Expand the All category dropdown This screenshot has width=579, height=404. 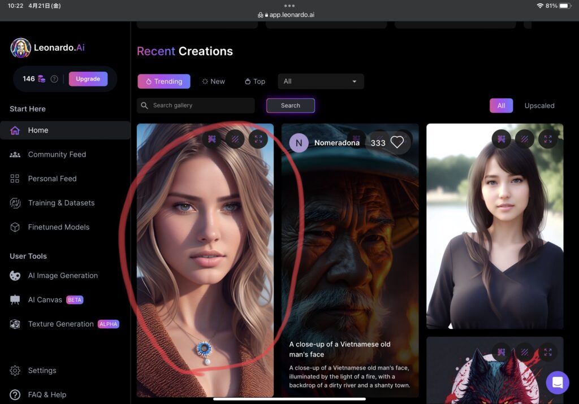click(321, 81)
